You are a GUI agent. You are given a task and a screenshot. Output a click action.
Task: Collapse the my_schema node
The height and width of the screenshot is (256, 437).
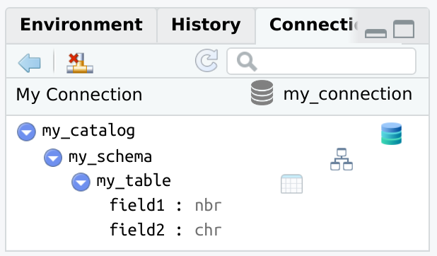coord(53,158)
